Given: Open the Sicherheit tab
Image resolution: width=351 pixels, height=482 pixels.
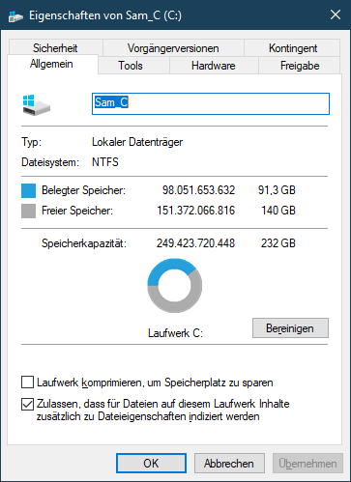Looking at the screenshot, I should click(x=55, y=47).
